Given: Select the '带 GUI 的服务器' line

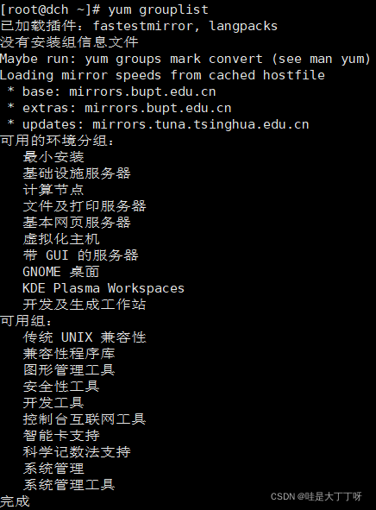Looking at the screenshot, I should (80, 255).
